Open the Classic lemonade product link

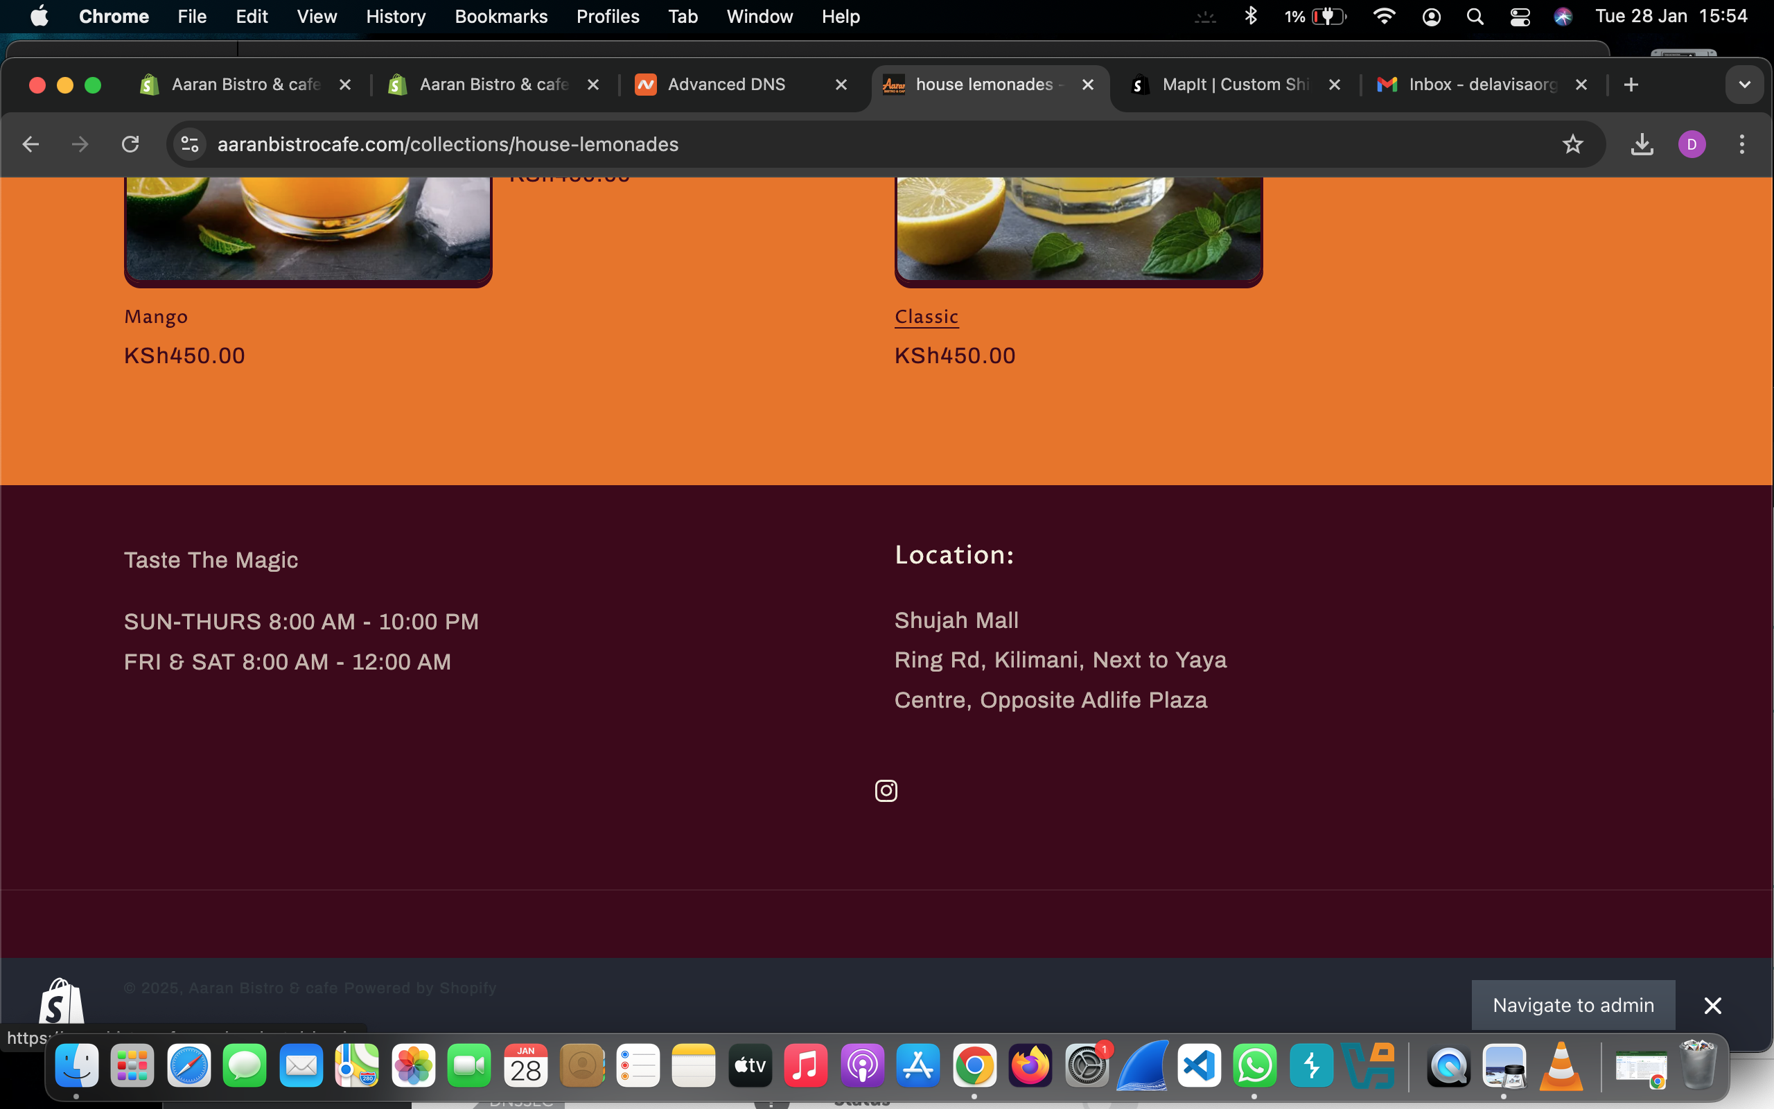pyautogui.click(x=926, y=317)
